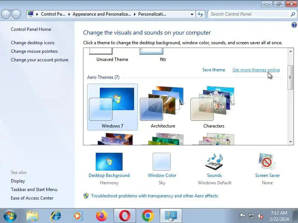Click the Back navigation arrow
This screenshot has width=298, height=223.
(x=6, y=14)
